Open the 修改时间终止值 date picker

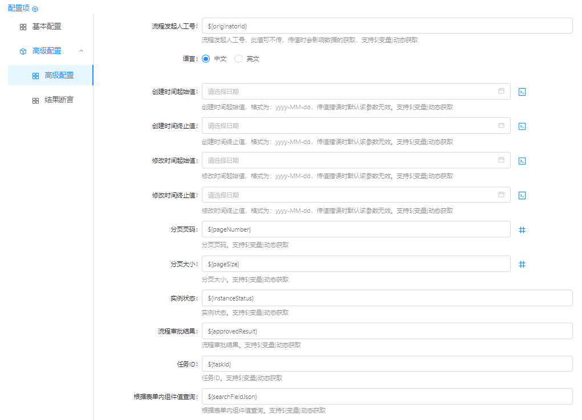353,195
